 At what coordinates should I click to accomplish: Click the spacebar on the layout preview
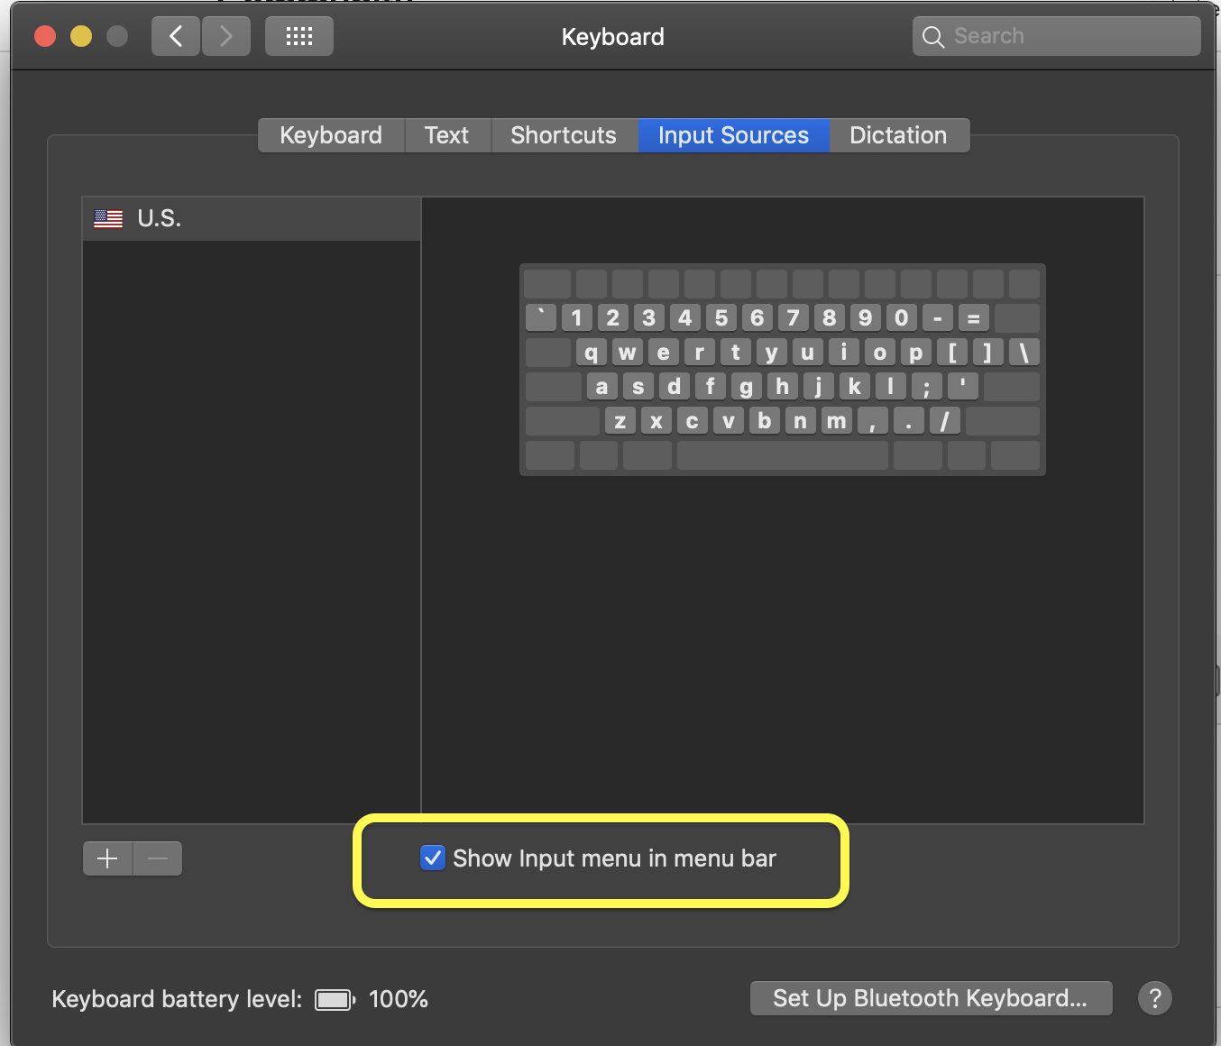click(x=781, y=454)
